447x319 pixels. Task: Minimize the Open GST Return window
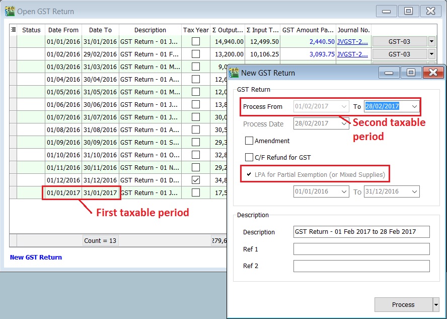(386, 11)
